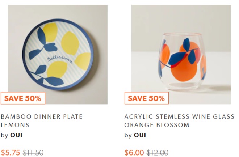Select the $5.75 sale price
The height and width of the screenshot is (157, 239).
11,153
